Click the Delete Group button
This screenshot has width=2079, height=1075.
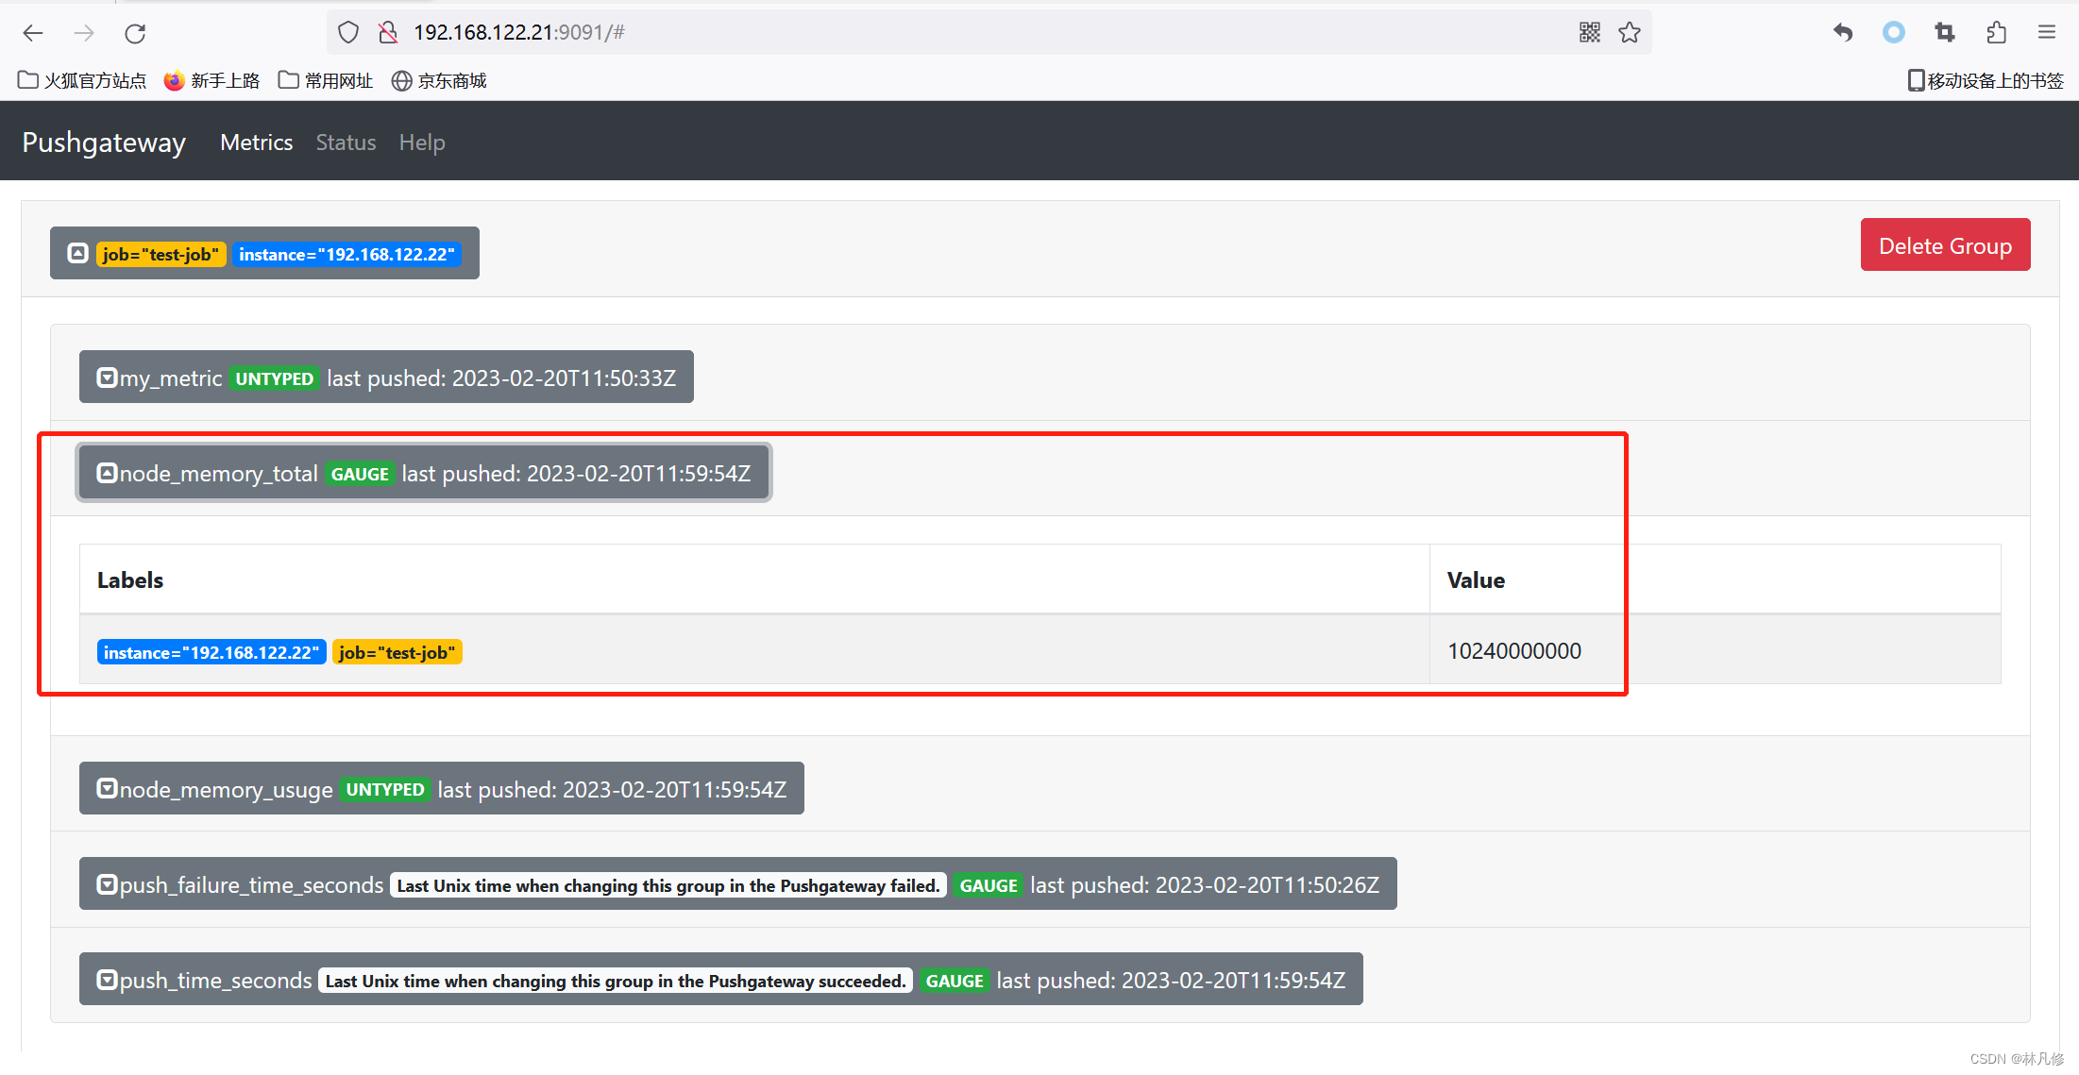pyautogui.click(x=1945, y=245)
